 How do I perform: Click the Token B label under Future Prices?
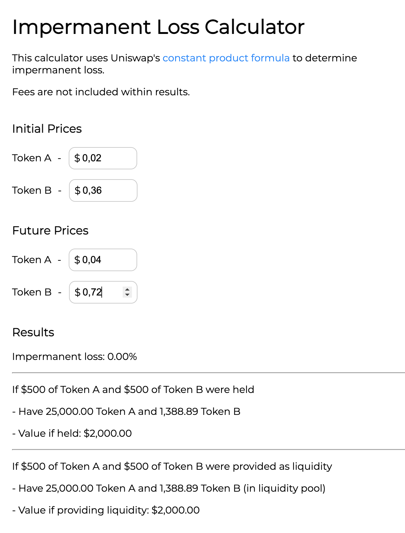(32, 292)
